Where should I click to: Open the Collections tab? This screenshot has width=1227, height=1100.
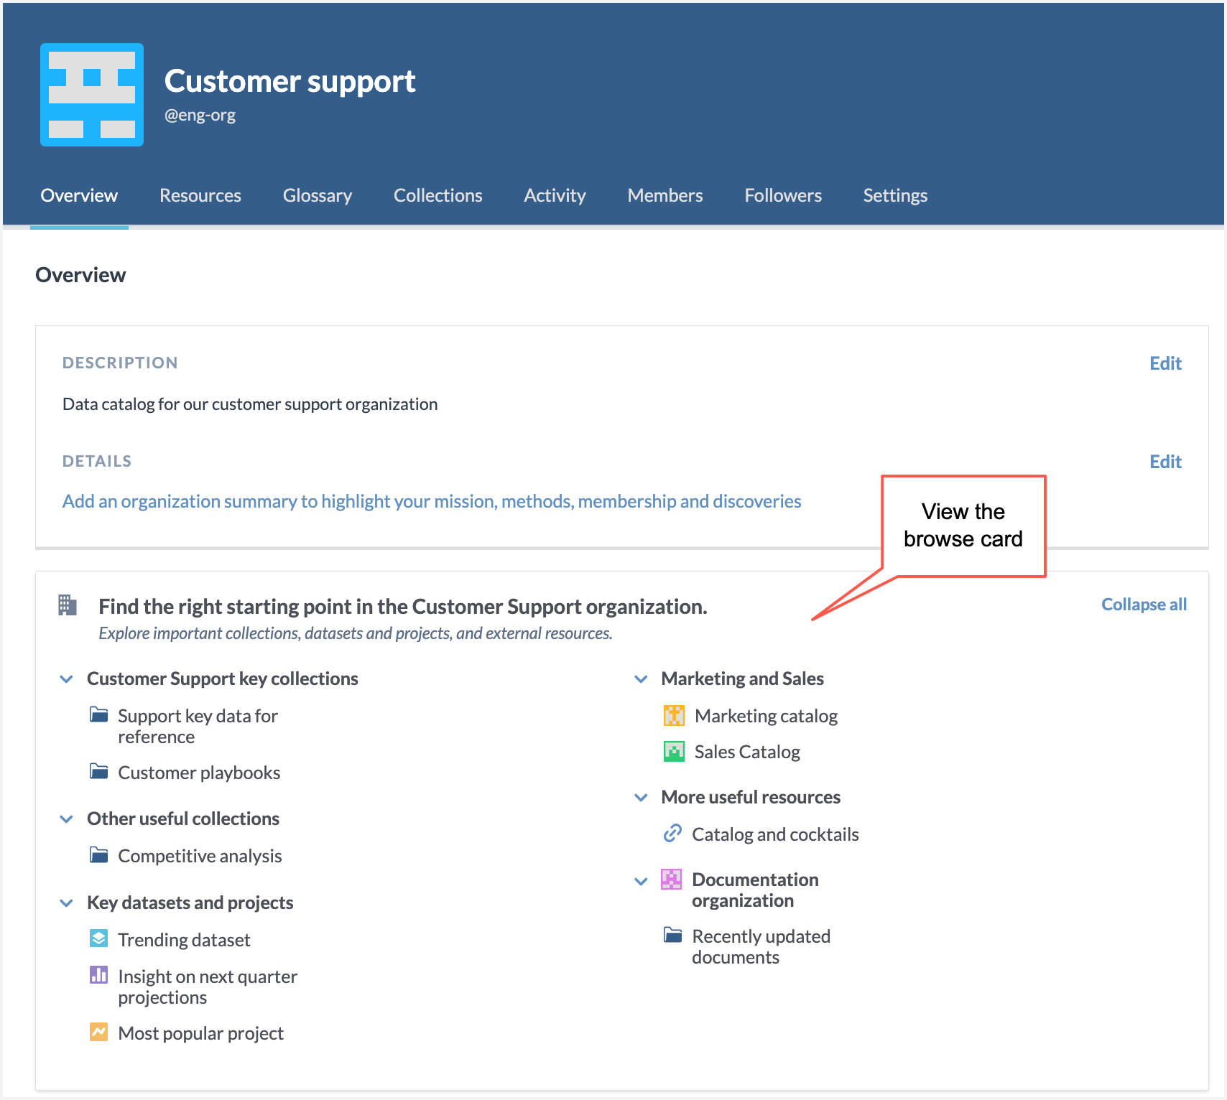[438, 195]
